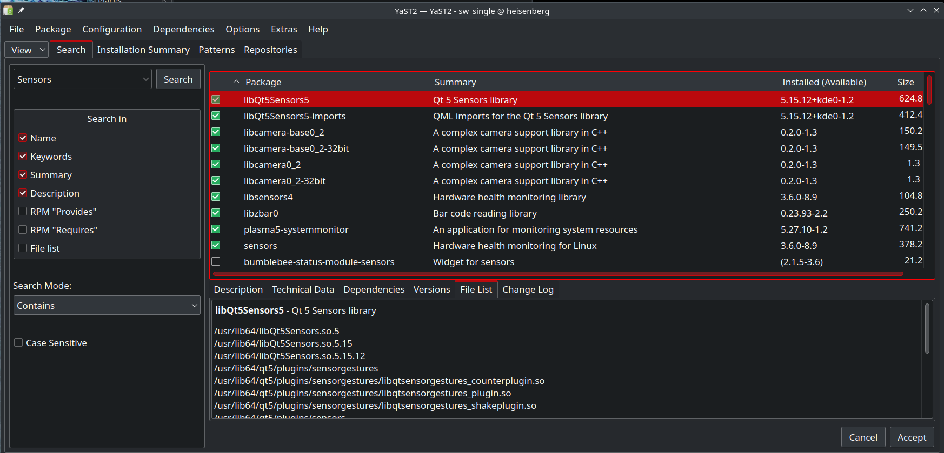Toggle install status checkbox for libQt5Sensors5-imports
The height and width of the screenshot is (453, 944).
click(x=216, y=116)
